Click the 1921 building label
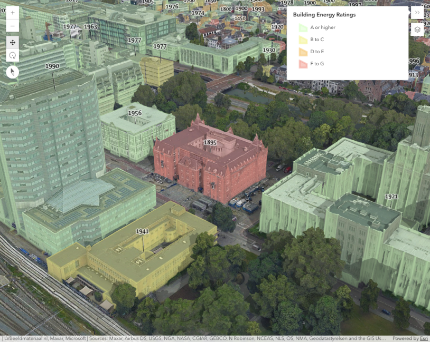Viewport: 430px width, 342px height. (391, 197)
